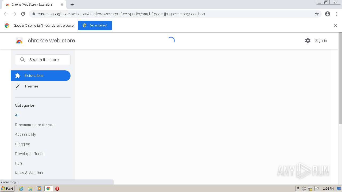Click the page vertical scrollbar
Image resolution: width=342 pixels, height=192 pixels.
click(340, 79)
